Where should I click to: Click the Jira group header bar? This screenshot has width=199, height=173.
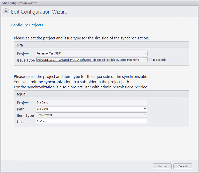101,45
